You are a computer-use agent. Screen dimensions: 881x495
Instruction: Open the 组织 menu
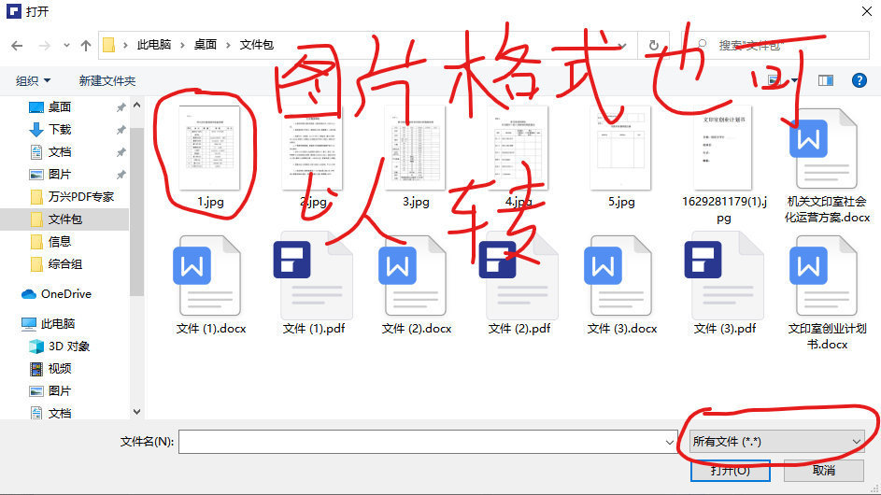pyautogui.click(x=33, y=81)
